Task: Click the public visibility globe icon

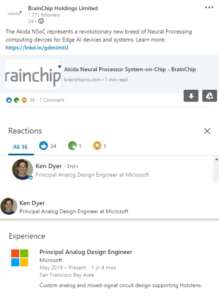Action: 41,21
